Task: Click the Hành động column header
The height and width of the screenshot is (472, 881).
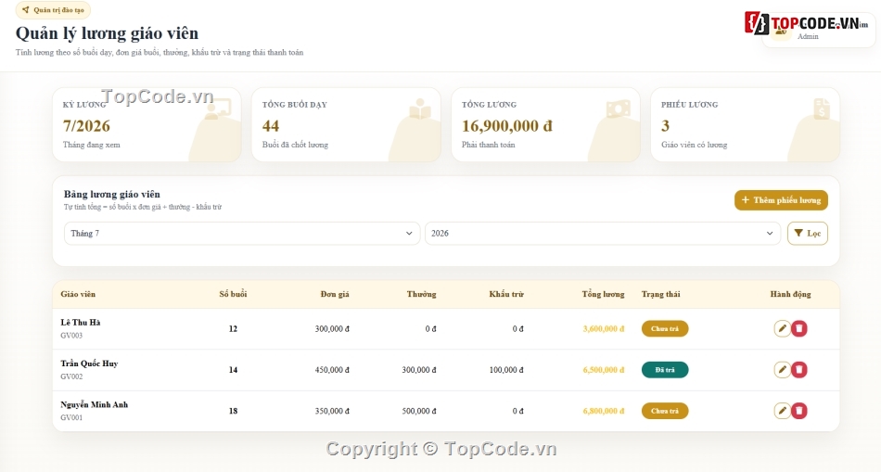Action: (790, 294)
